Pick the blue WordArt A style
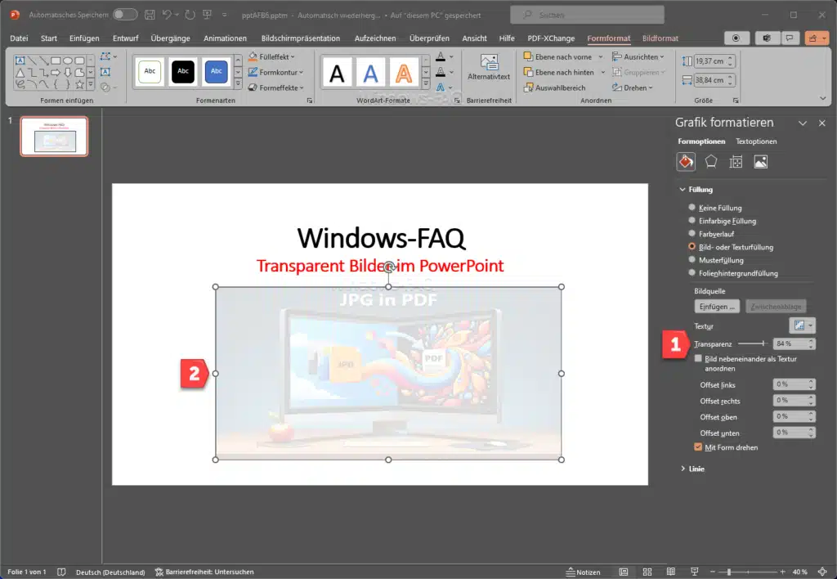 [x=370, y=73]
